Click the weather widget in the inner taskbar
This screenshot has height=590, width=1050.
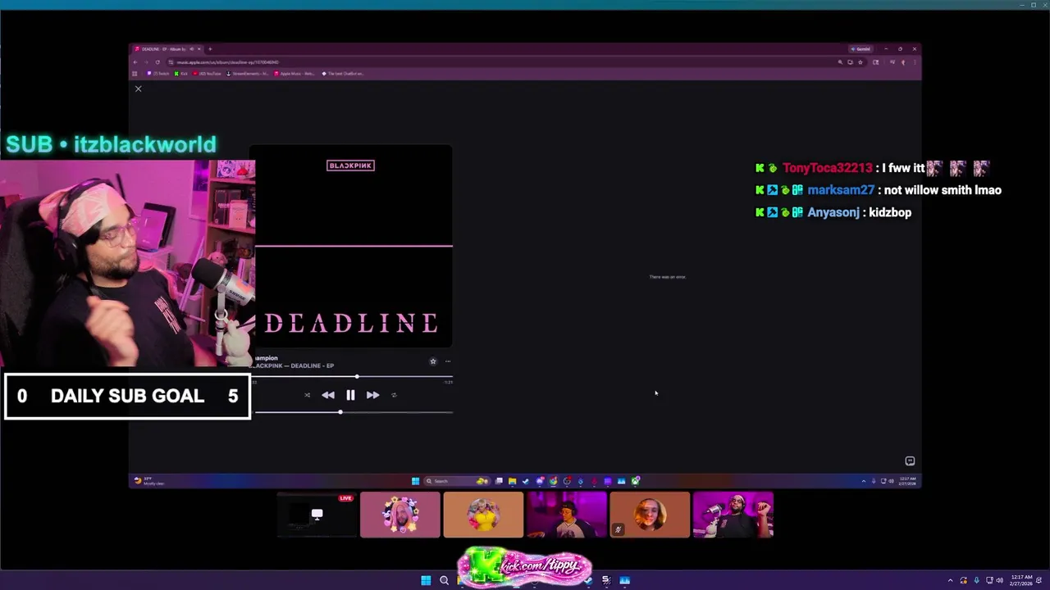pos(149,481)
